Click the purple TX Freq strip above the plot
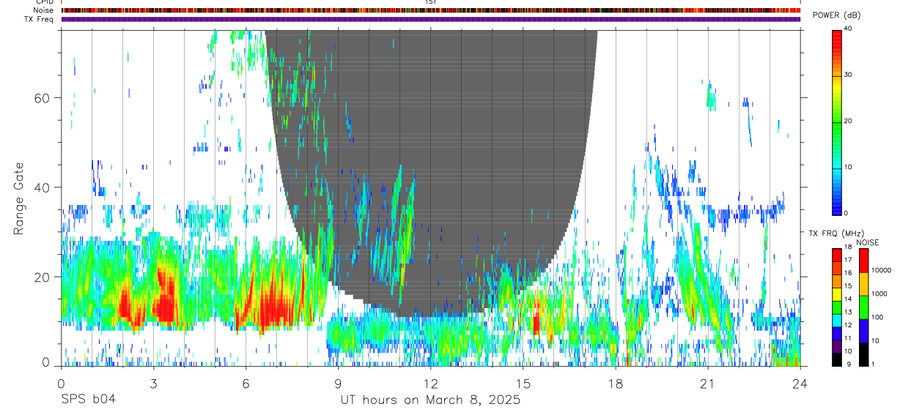 click(x=431, y=19)
